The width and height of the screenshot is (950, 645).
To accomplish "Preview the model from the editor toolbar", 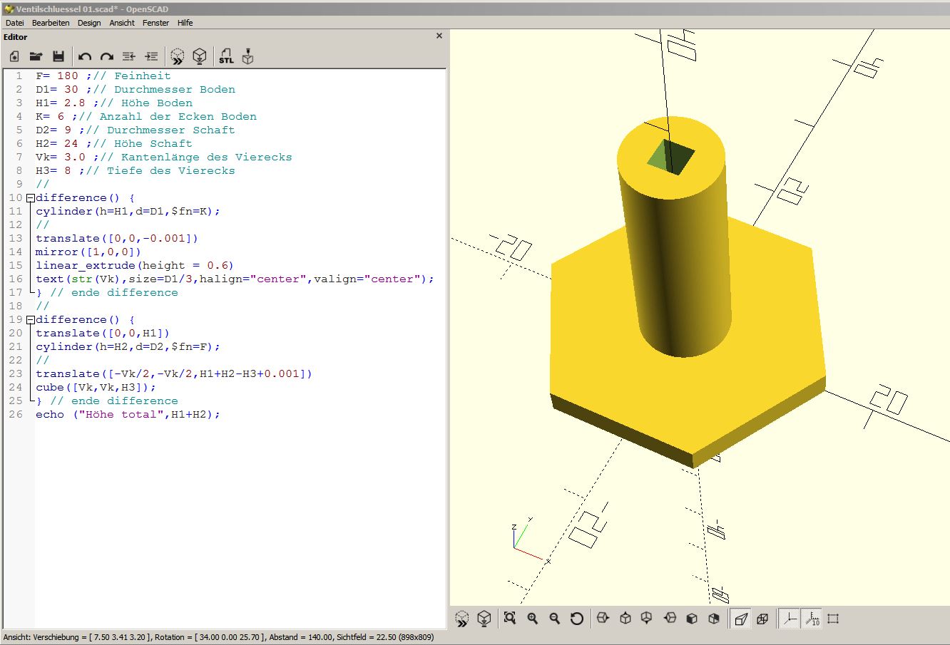I will pos(178,56).
